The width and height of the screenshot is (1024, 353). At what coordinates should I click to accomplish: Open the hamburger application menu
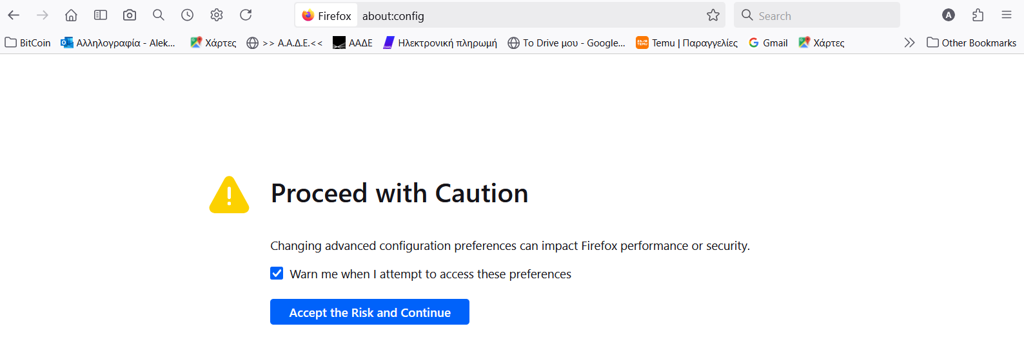pos(1007,15)
